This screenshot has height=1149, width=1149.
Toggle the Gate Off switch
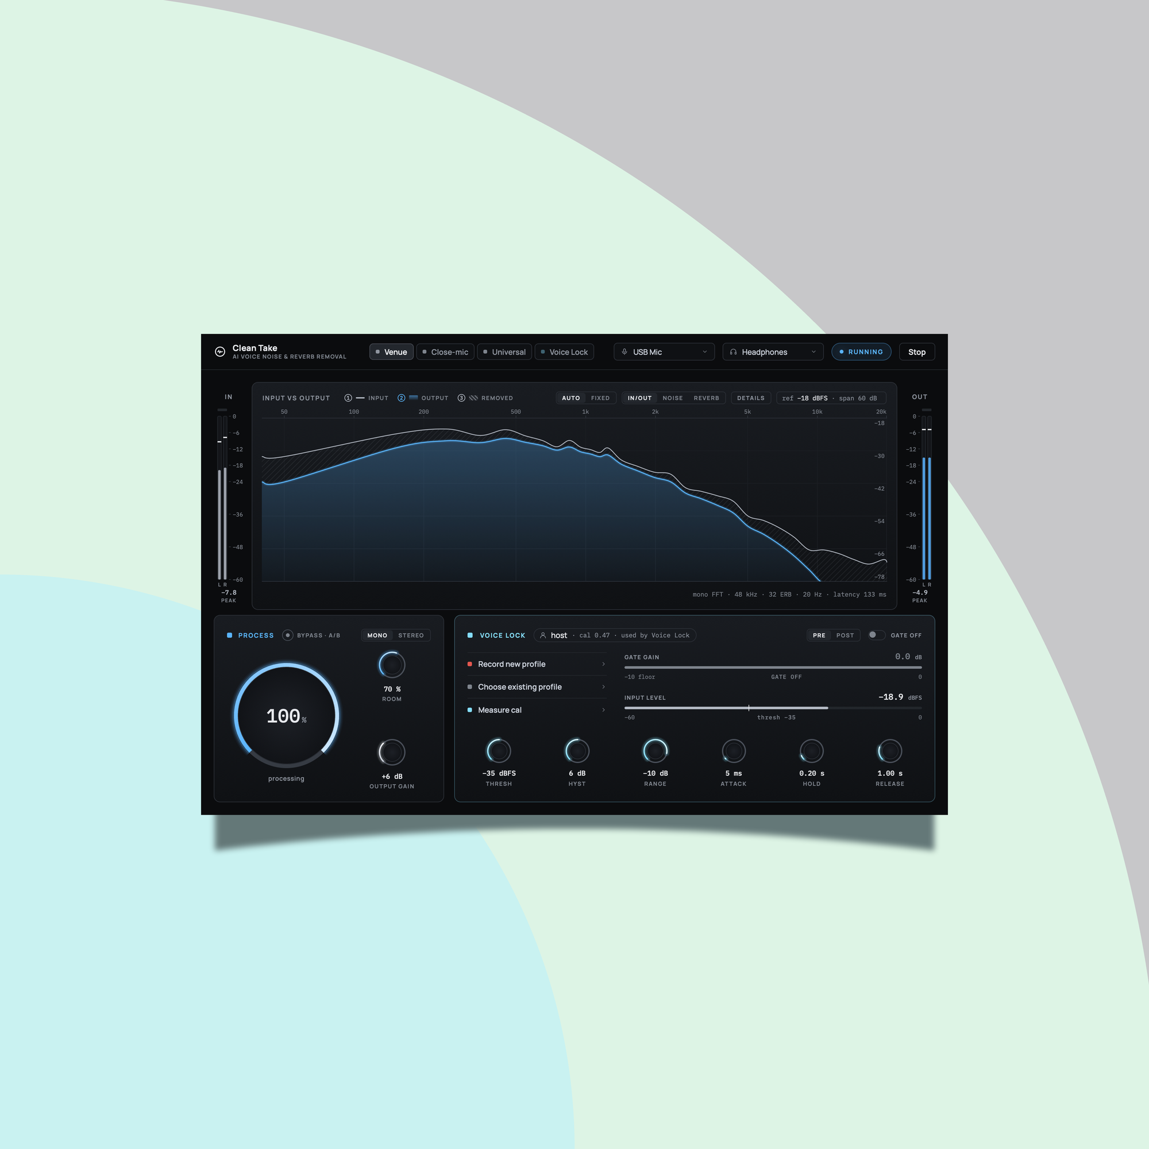[877, 635]
